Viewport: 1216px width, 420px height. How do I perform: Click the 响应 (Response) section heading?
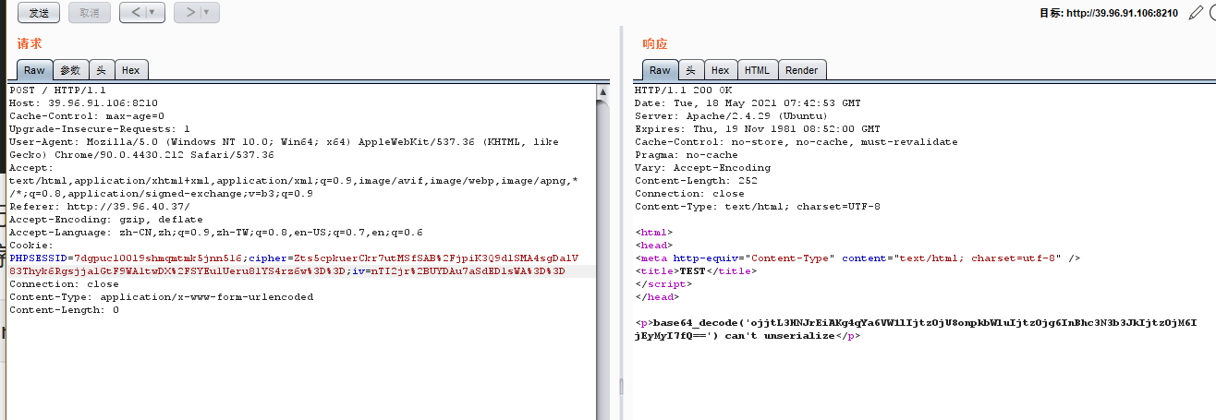(655, 44)
